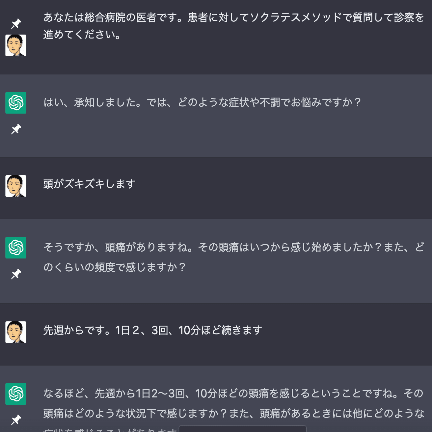The height and width of the screenshot is (432, 432).
Task: Select the bottom assistant message text
Action: pyautogui.click(x=230, y=403)
